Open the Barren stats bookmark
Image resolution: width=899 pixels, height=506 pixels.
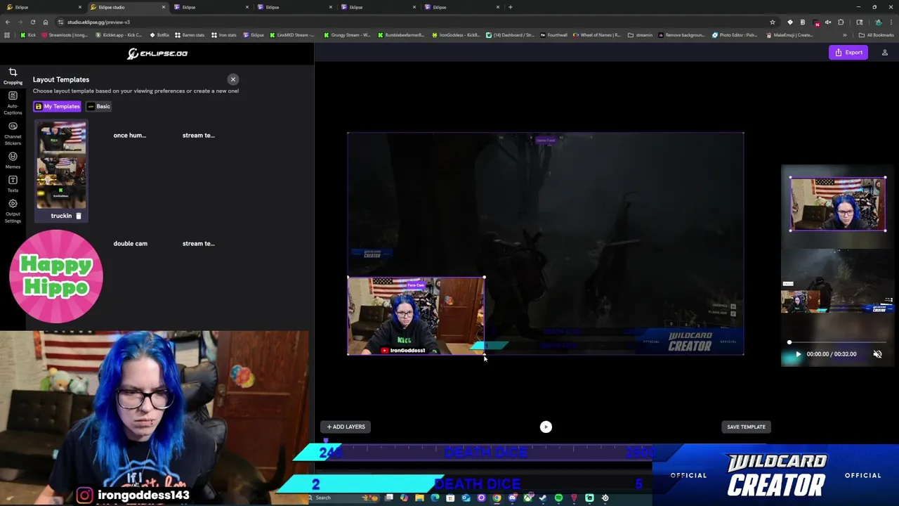(190, 35)
